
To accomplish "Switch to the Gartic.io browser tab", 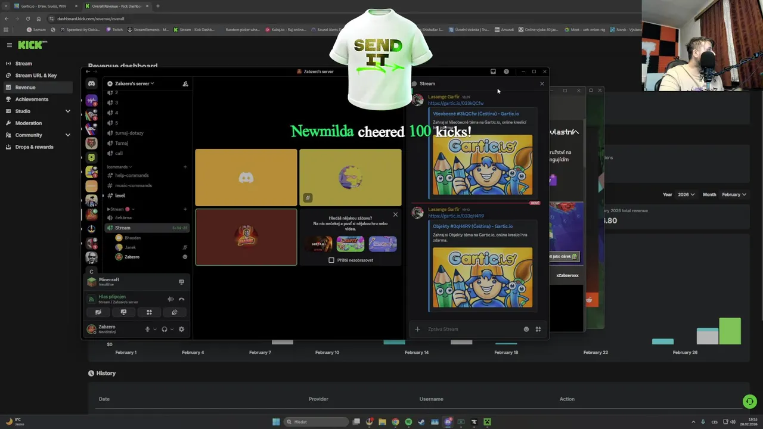I will coord(46,6).
